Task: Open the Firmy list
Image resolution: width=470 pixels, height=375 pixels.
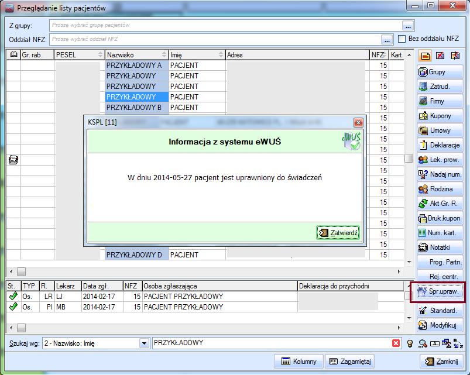Action: [x=440, y=101]
